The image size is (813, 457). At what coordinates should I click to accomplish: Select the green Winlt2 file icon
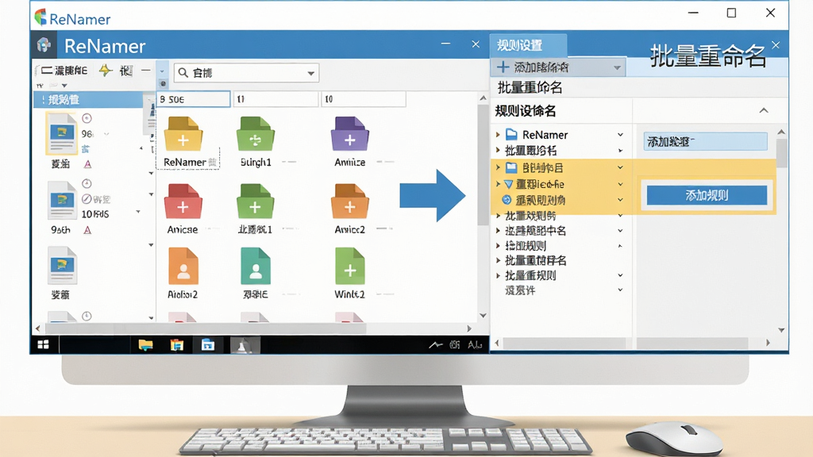coord(350,266)
